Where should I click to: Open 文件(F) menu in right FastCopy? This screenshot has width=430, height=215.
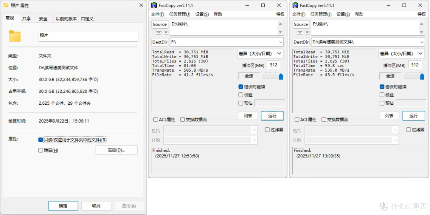coord(299,14)
